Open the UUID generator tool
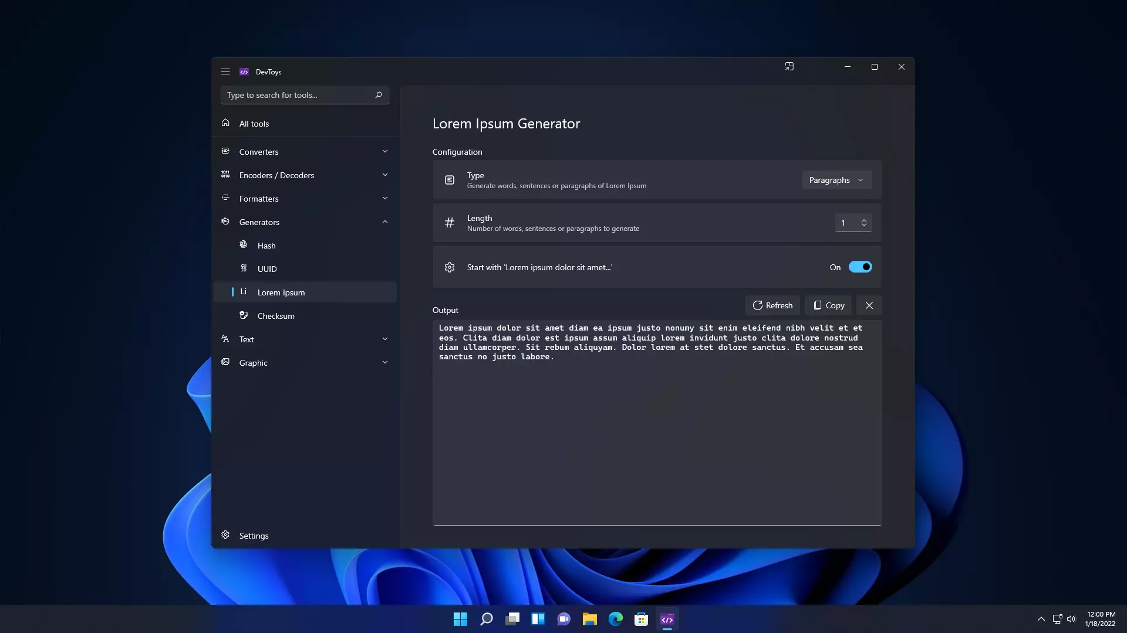This screenshot has height=633, width=1127. click(305, 269)
